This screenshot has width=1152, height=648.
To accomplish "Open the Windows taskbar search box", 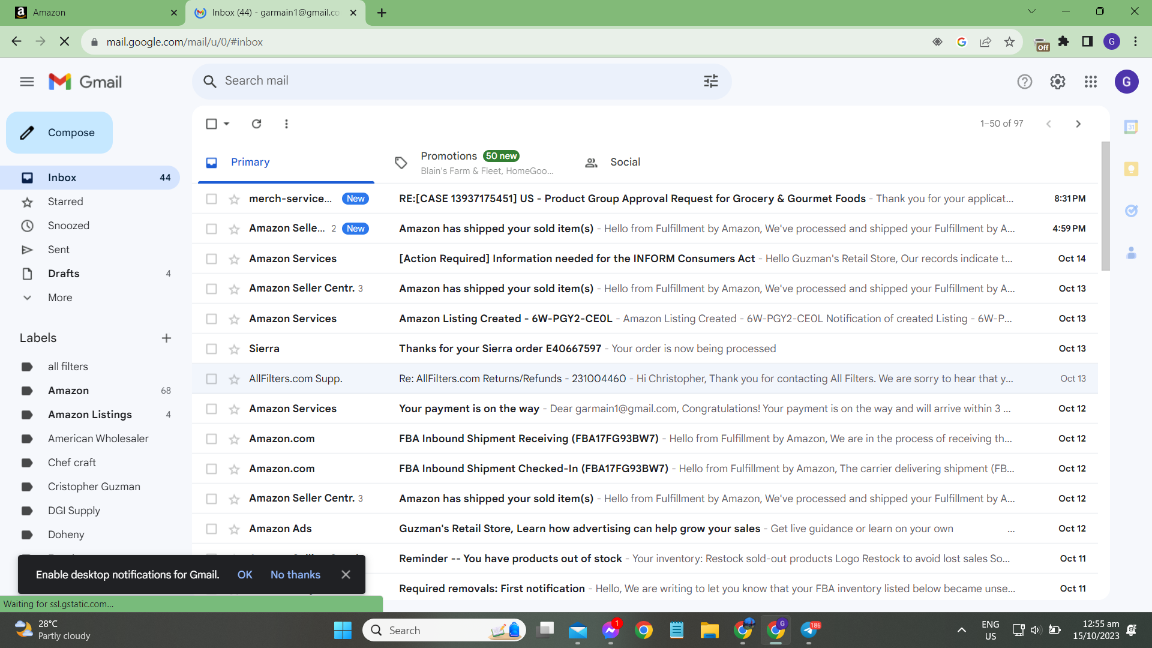I will pyautogui.click(x=444, y=630).
